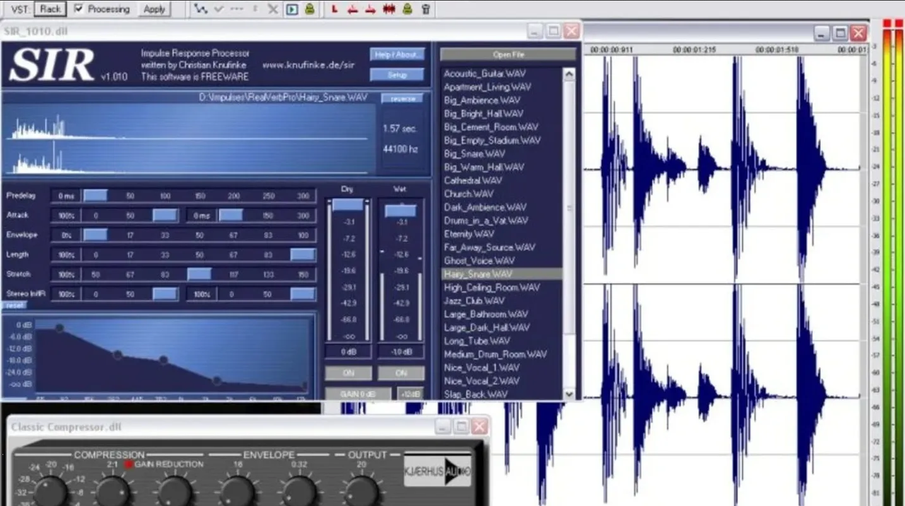Click the Predelay 0 ms value field
Viewport: 905px width, 506px height.
tap(66, 196)
